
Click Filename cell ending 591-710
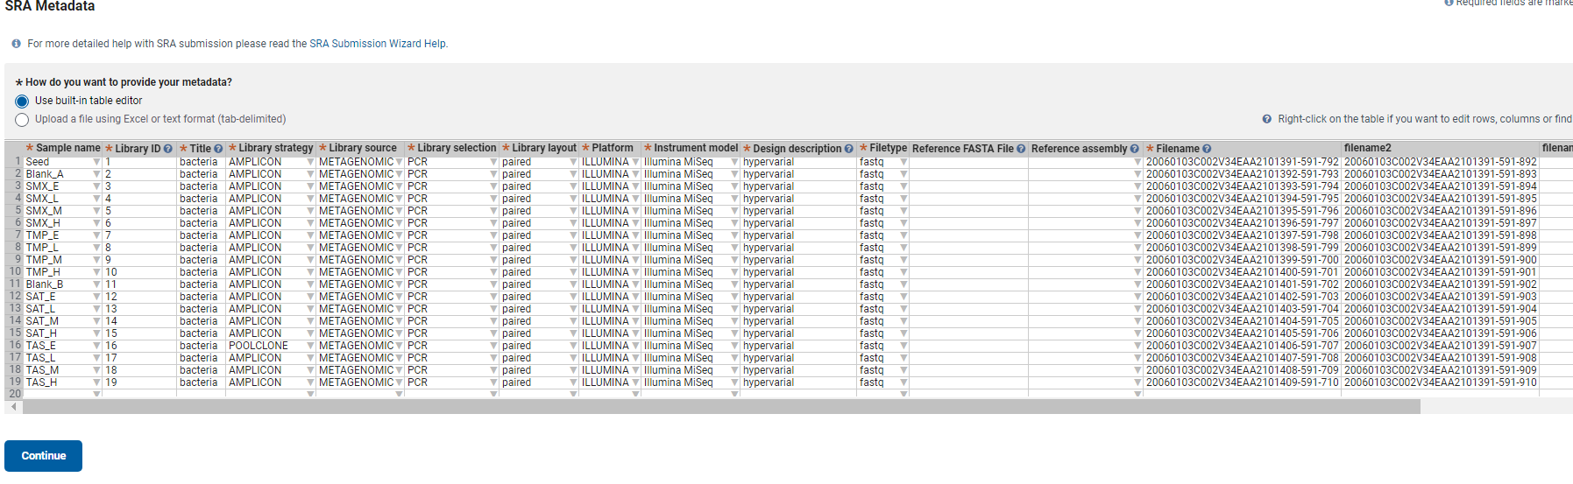tap(1243, 382)
